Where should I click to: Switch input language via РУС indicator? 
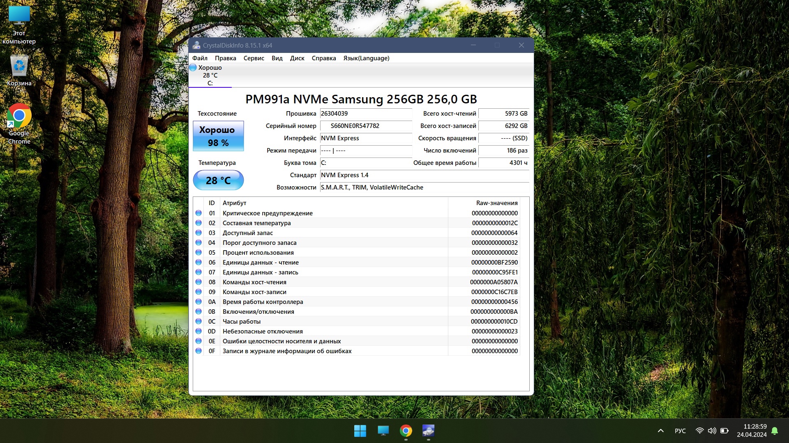[680, 431]
